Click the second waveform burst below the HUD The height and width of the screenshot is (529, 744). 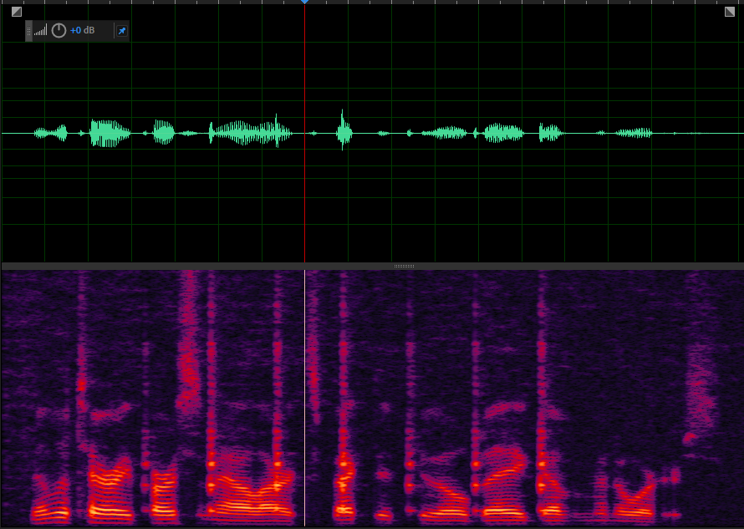point(110,133)
